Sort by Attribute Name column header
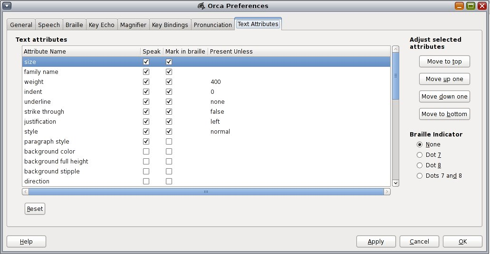The image size is (490, 254). (81, 52)
